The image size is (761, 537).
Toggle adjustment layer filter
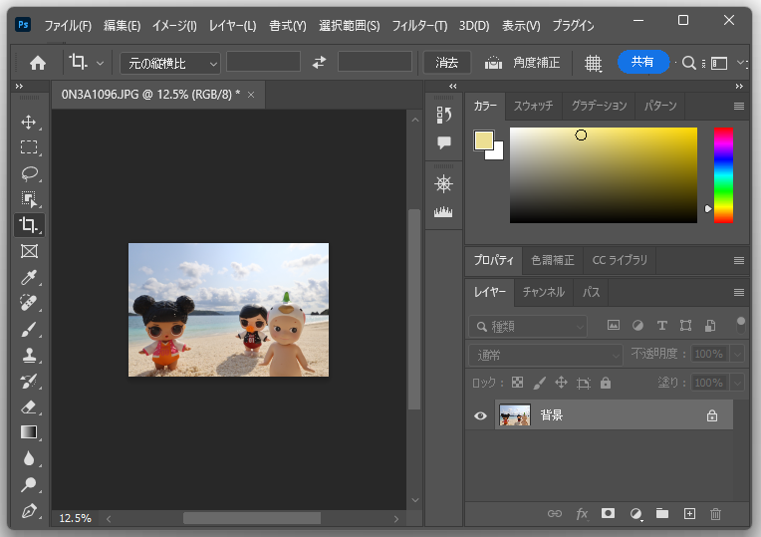(637, 326)
